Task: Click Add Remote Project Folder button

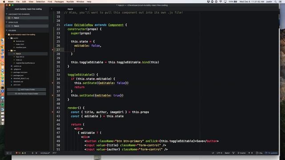Action: [x=27, y=94]
